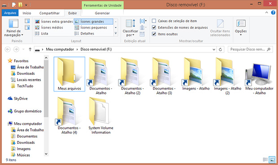This screenshot has height=165, width=278.
Task: Choose Ícones médios layout
Action: click(x=49, y=27)
